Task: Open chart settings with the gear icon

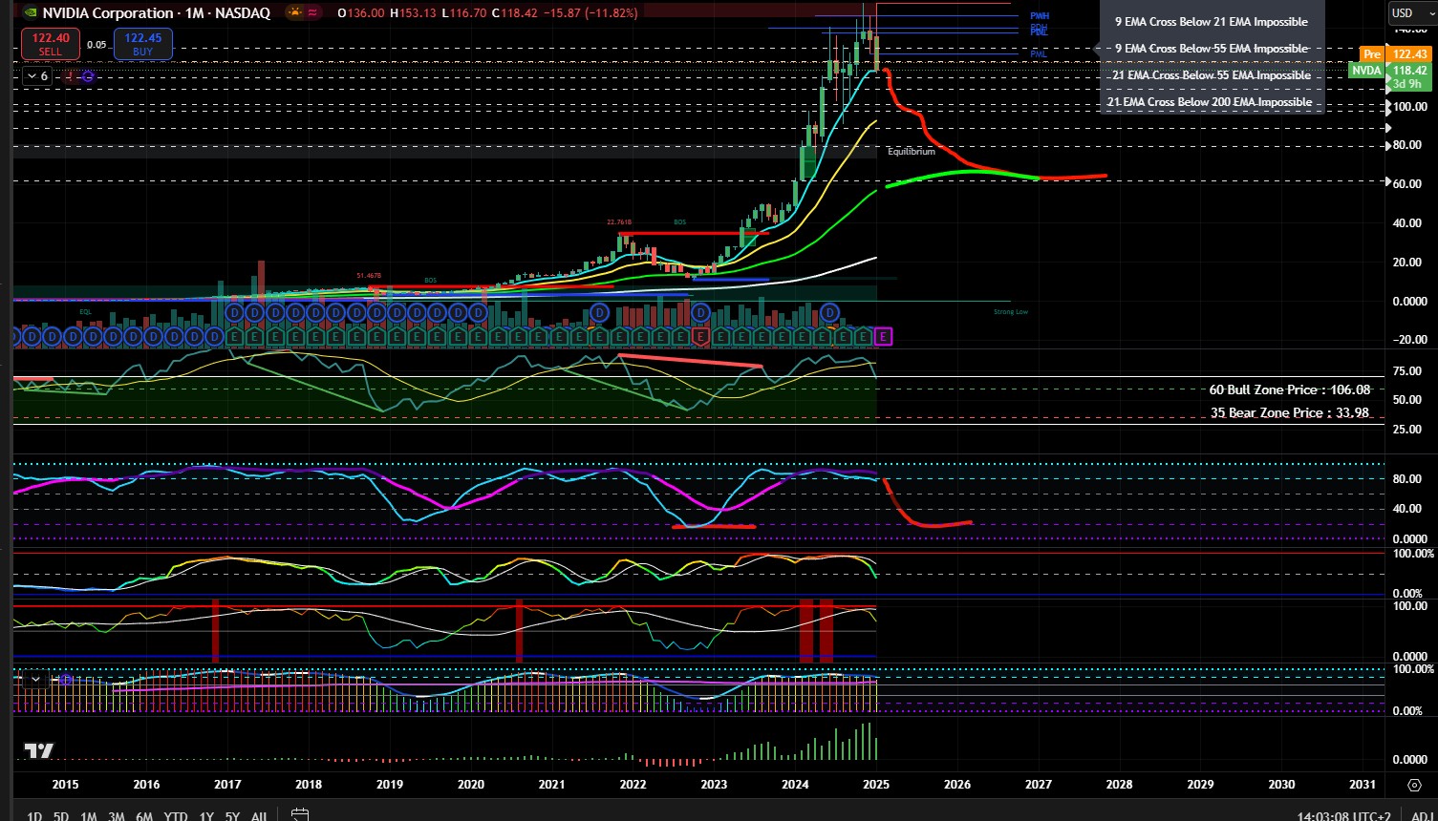Action: [1414, 785]
